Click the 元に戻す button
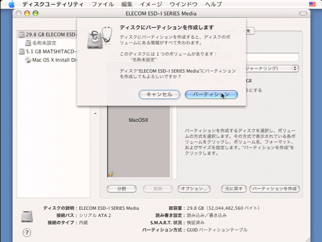This screenshot has width=322, height=242. pos(234,189)
